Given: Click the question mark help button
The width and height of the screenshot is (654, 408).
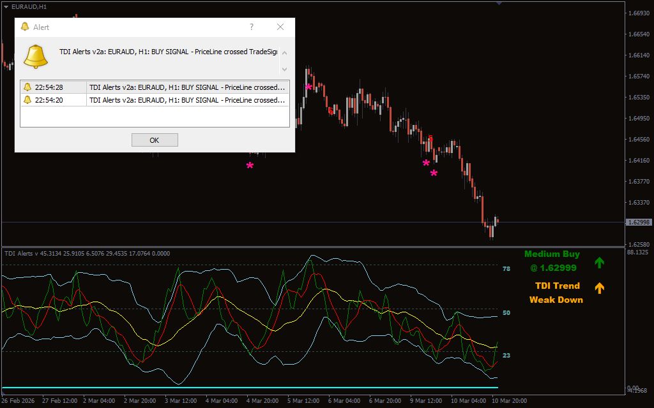Looking at the screenshot, I should [252, 27].
